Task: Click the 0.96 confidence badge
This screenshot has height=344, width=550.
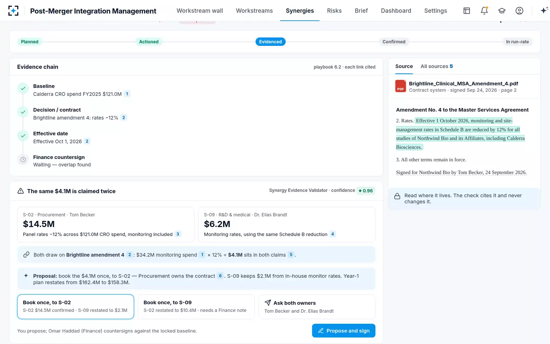Action: tap(366, 191)
